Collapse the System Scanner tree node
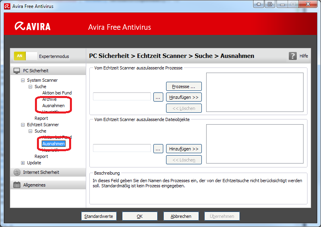Image resolution: width=321 pixels, height=227 pixels. coord(23,81)
